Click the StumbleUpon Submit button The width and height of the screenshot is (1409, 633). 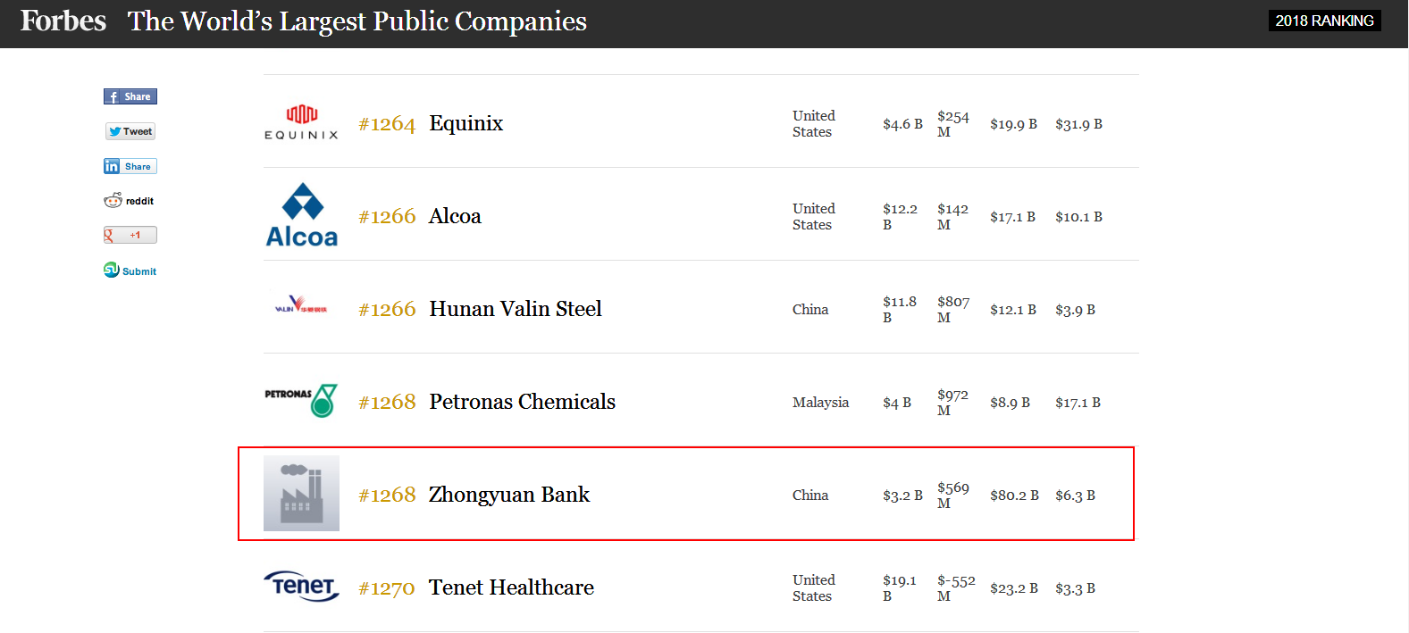tap(130, 271)
